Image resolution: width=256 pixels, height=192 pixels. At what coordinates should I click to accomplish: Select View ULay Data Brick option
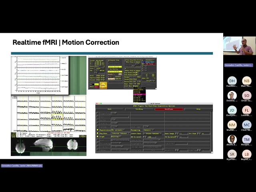click(133, 60)
